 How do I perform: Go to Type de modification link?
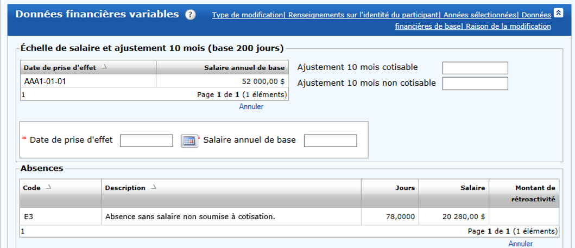248,15
